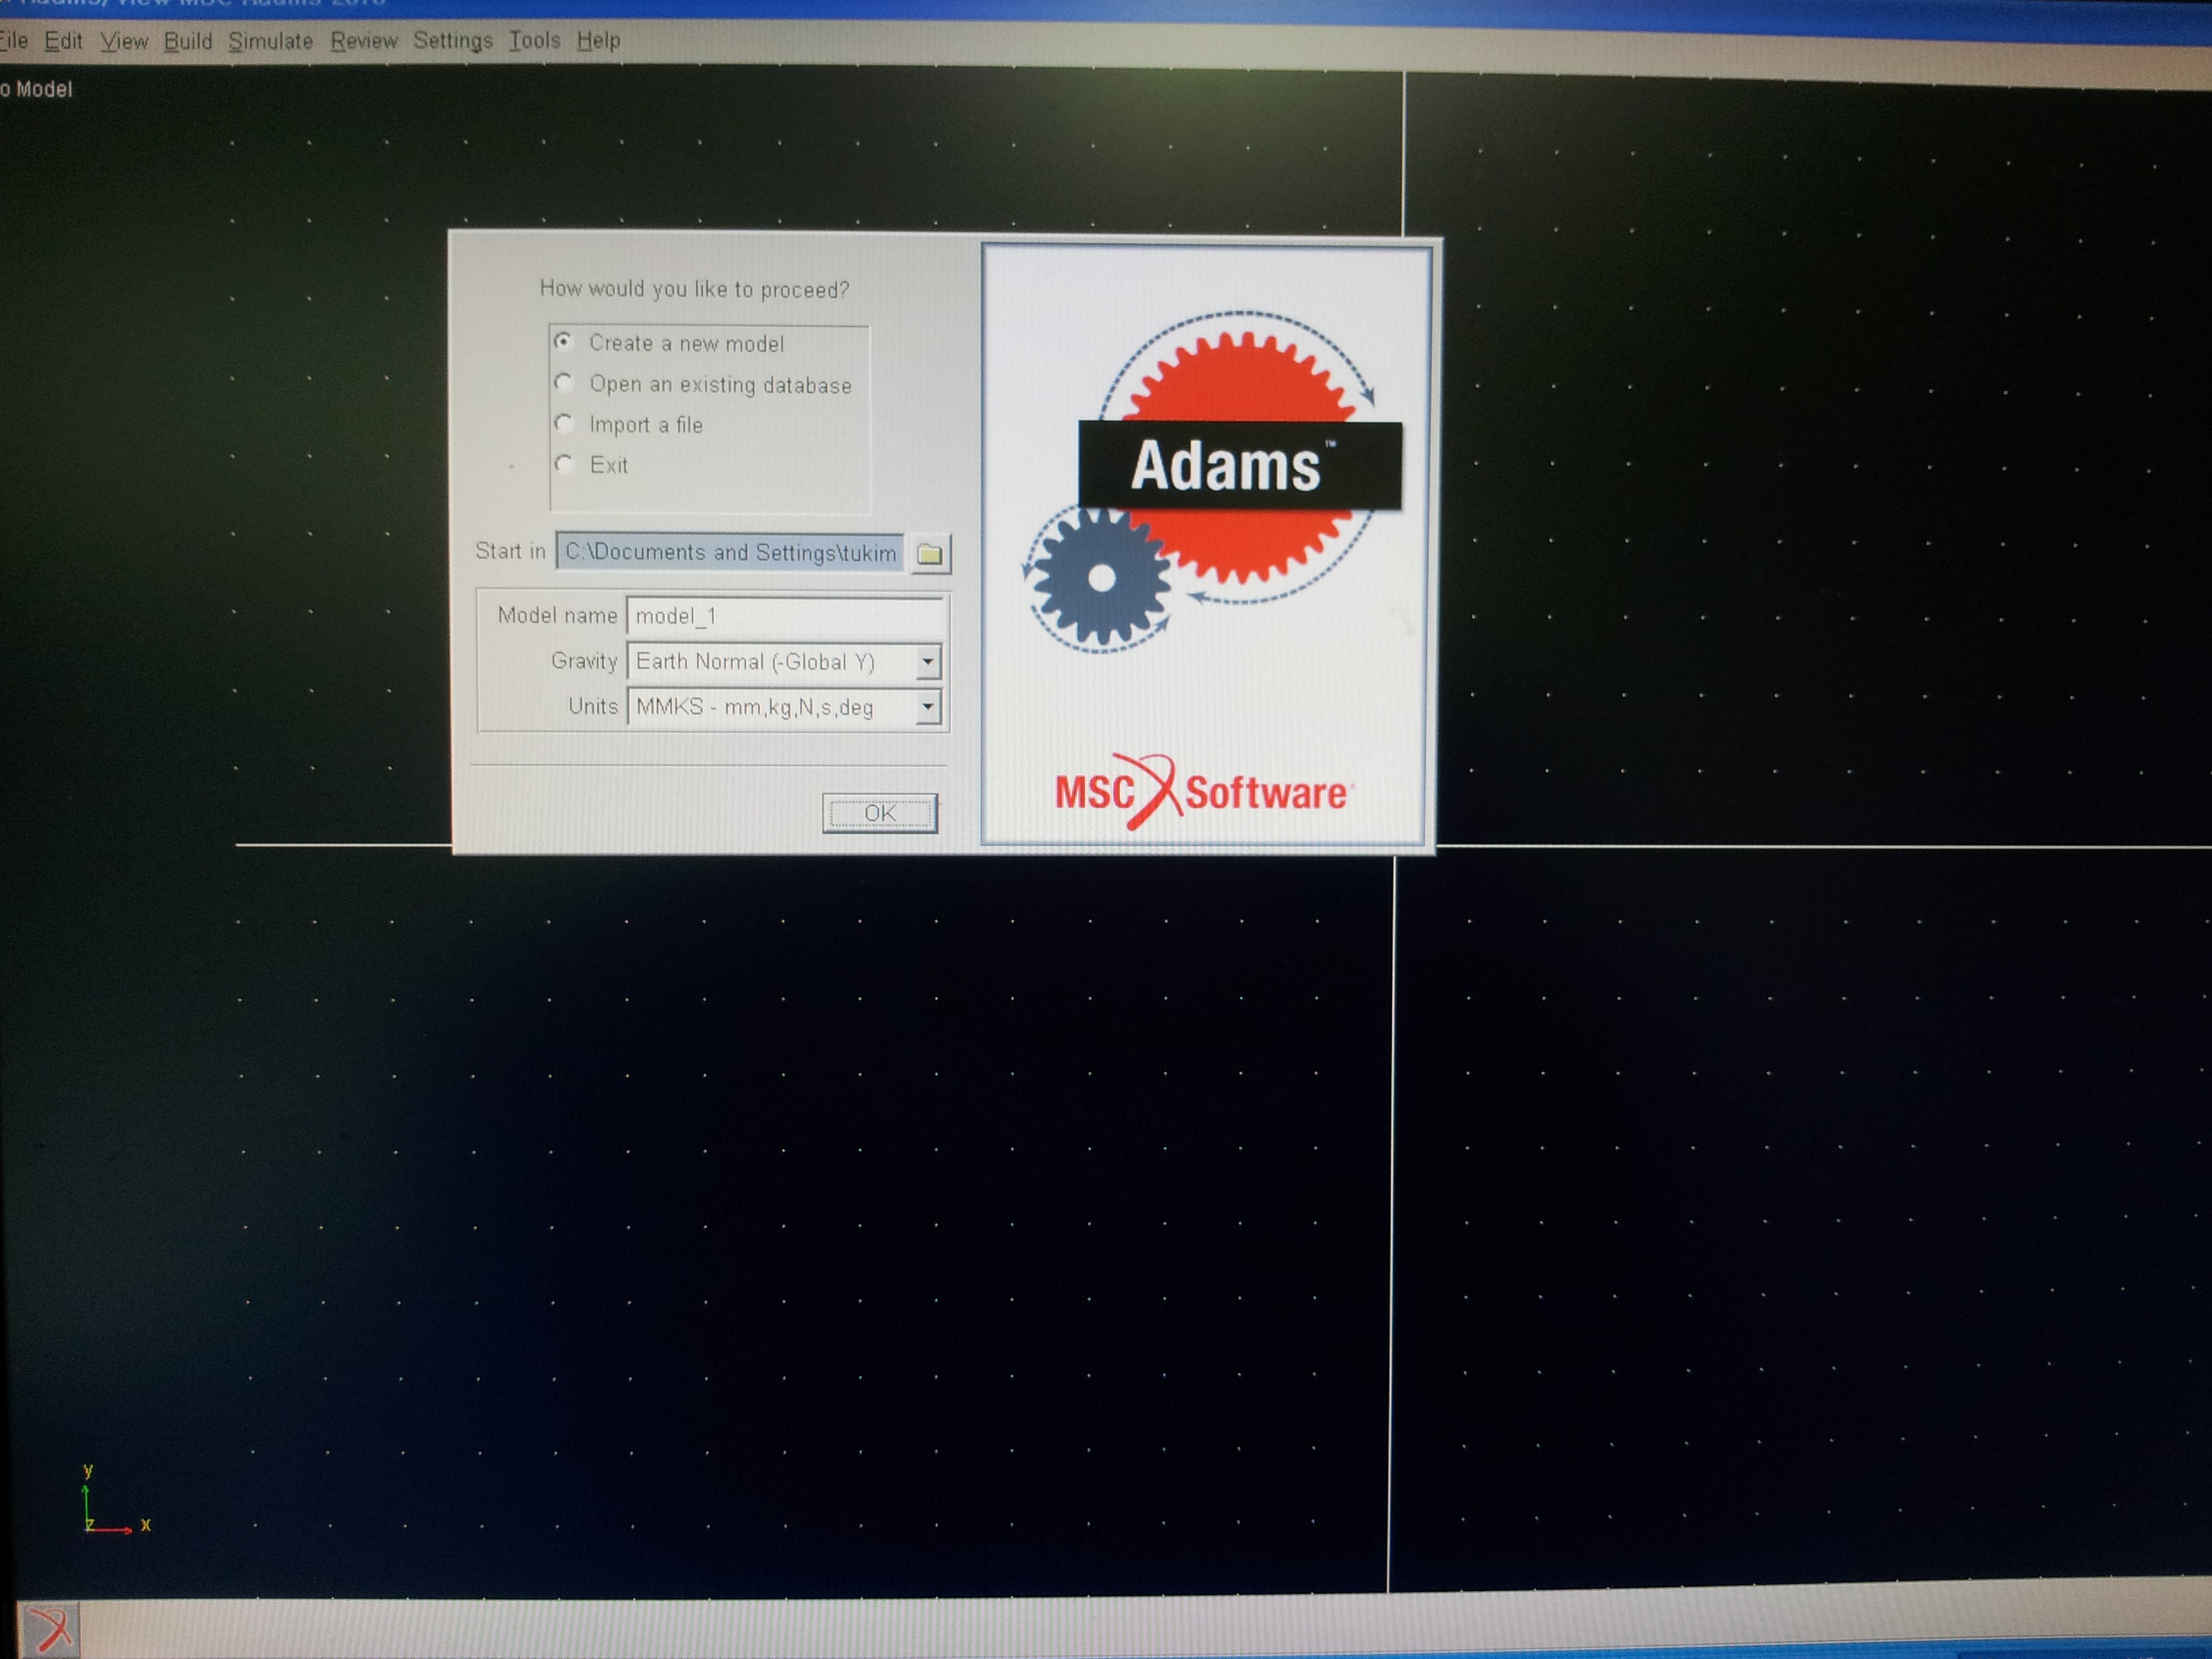2212x1659 pixels.
Task: Browse for Start in folder icon
Action: point(930,554)
